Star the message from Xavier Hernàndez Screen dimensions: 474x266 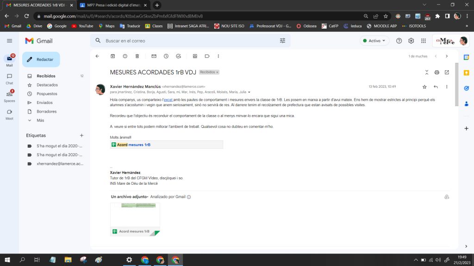click(x=424, y=87)
